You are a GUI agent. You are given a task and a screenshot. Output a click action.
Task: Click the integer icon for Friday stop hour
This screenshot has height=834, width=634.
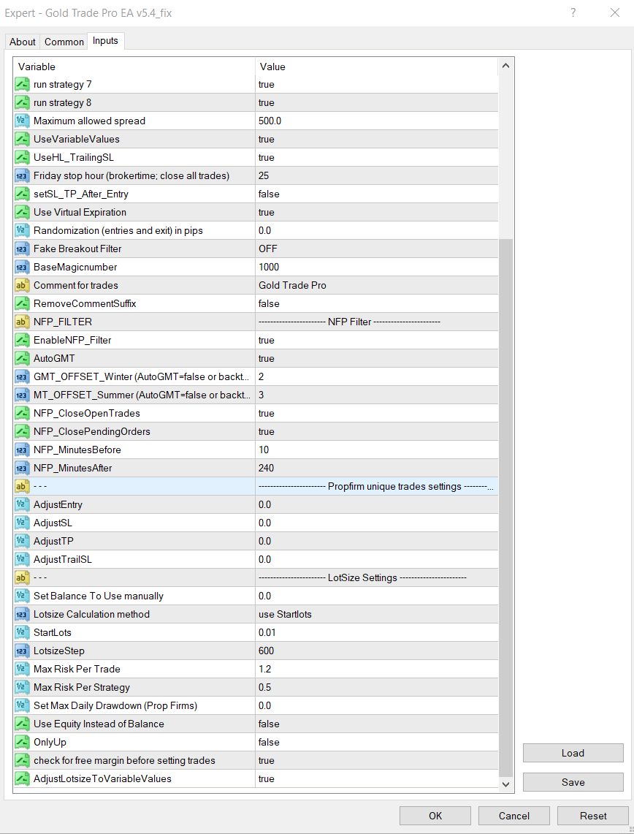22,175
